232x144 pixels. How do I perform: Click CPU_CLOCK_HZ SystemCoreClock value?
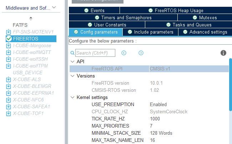pyautogui.click(x=169, y=111)
